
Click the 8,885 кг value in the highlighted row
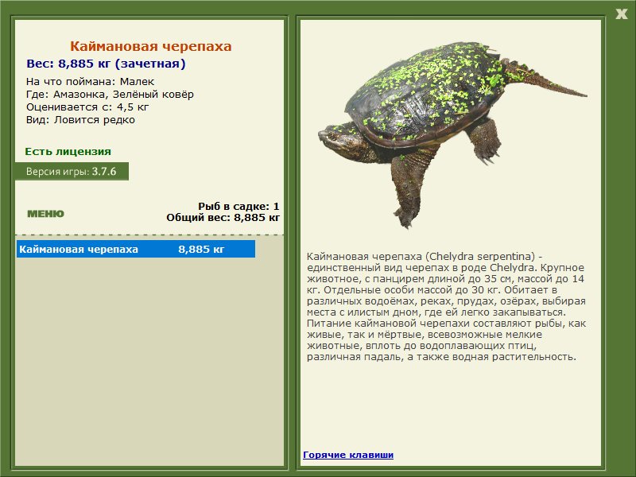(201, 249)
